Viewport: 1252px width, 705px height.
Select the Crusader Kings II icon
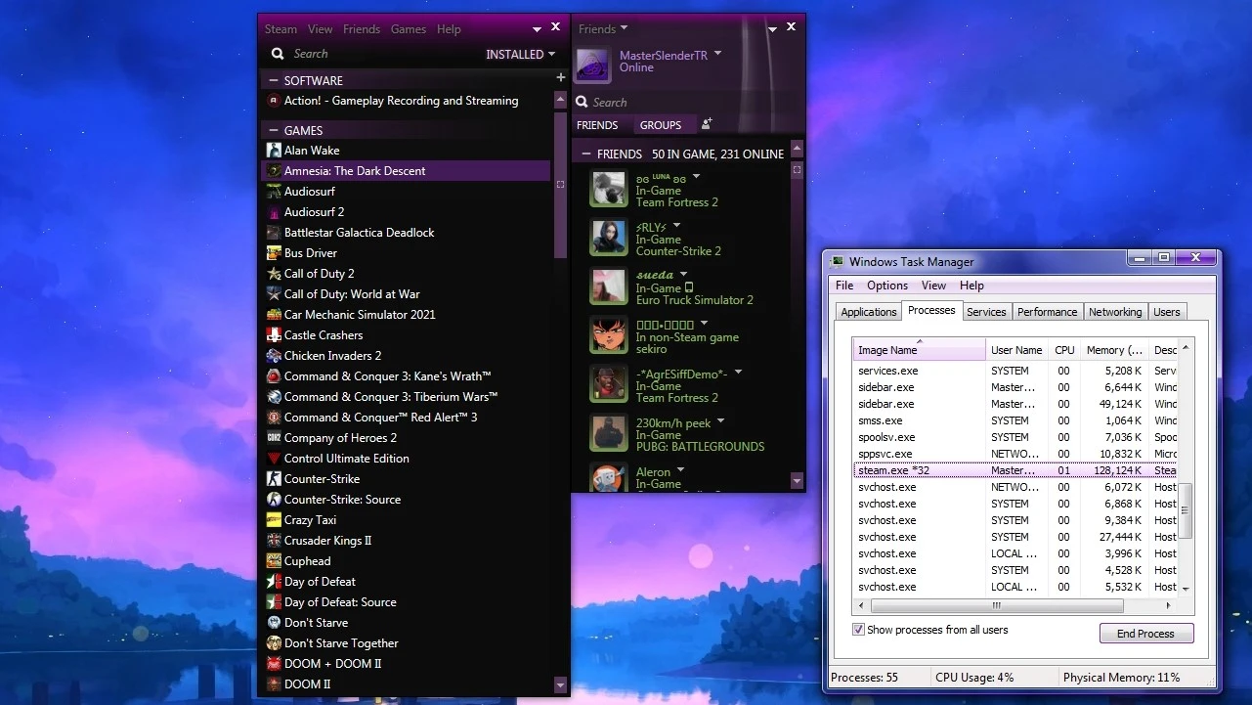(274, 541)
